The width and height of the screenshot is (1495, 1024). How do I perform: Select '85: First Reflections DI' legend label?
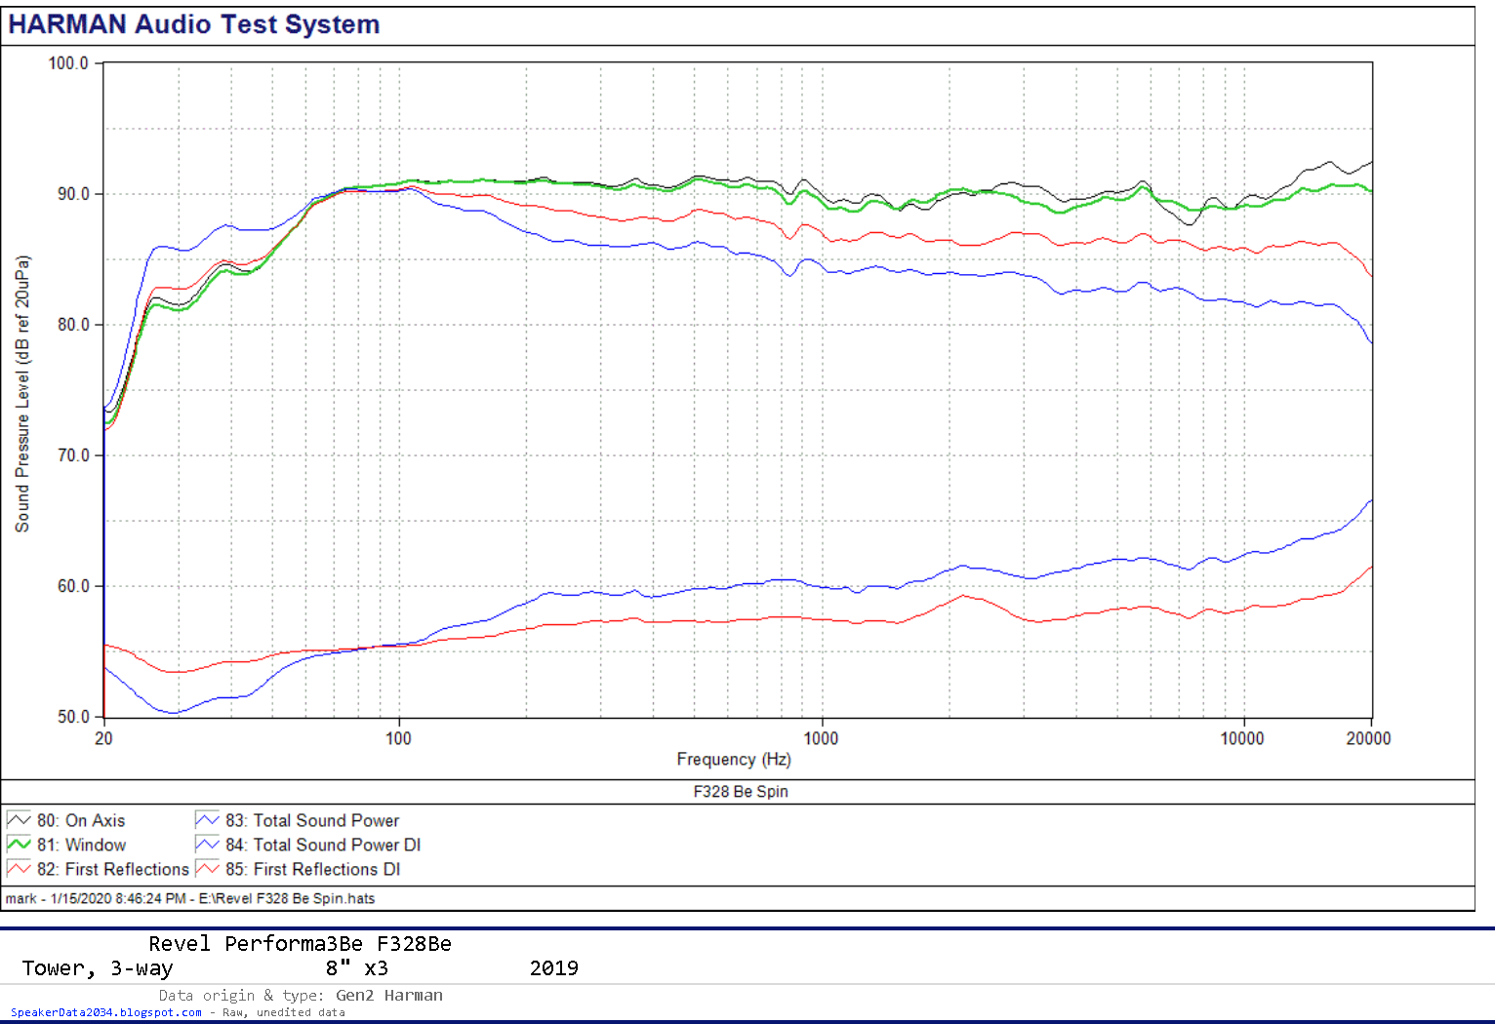tap(313, 869)
